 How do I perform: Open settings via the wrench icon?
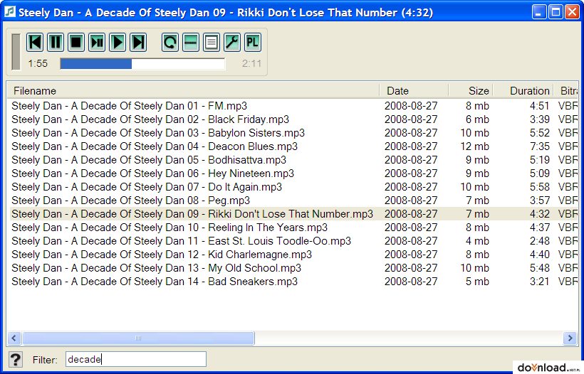click(x=232, y=42)
